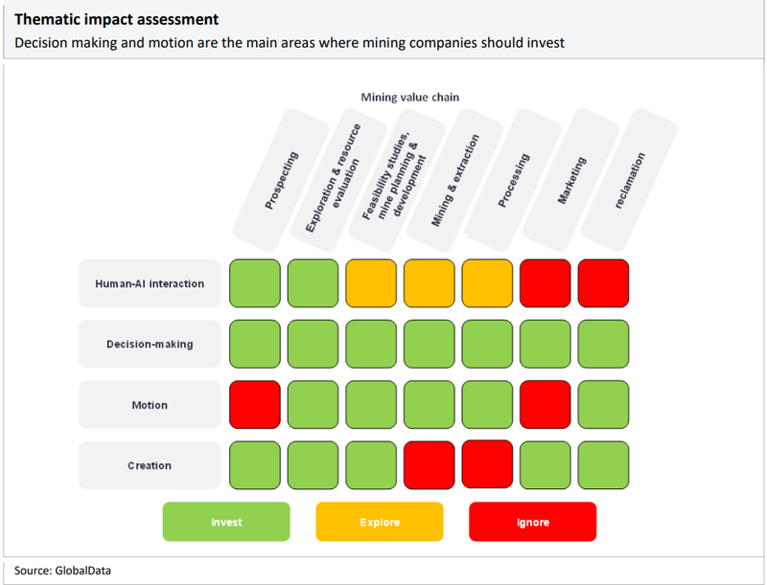767x585 pixels.
Task: Click the red Motion cell under Prospecting
Action: (x=255, y=404)
